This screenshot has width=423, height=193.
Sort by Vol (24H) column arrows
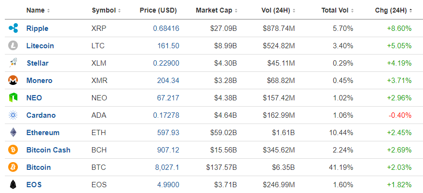tap(294, 11)
